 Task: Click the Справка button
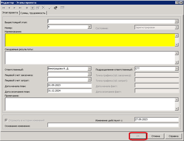(x=173, y=136)
